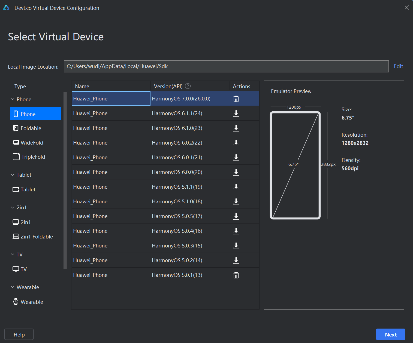Collapse the 2in1 category group

(x=13, y=207)
